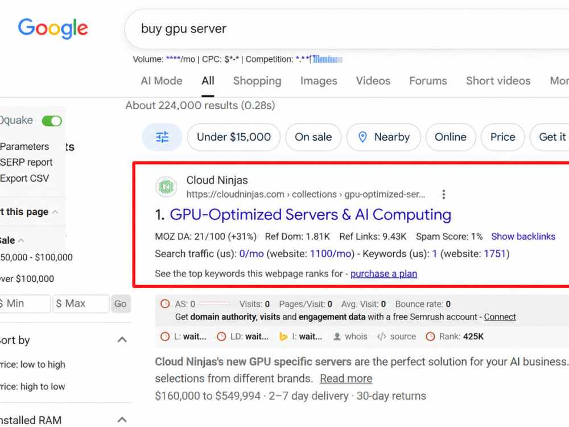The width and height of the screenshot is (569, 427).
Task: Open the Price filter chip
Action: 502,137
